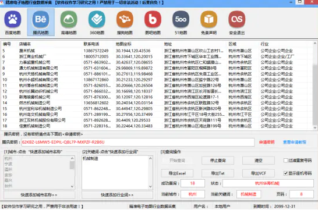
Task: Sort by the 地图坐标 column header
Action: click(x=123, y=44)
